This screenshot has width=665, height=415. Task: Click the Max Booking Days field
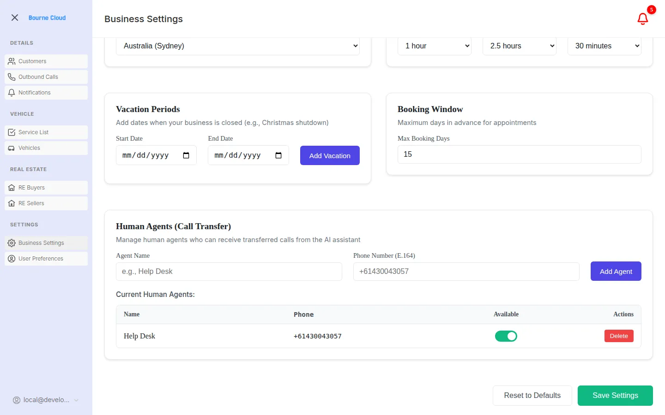click(x=520, y=154)
